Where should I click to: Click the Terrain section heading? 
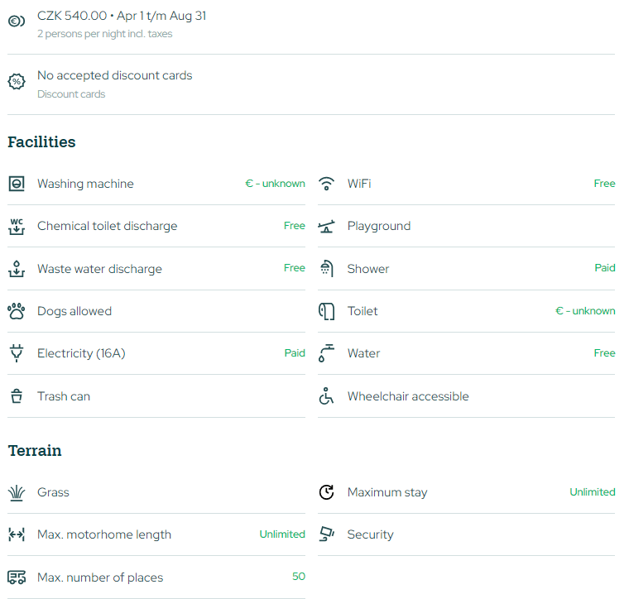[35, 451]
